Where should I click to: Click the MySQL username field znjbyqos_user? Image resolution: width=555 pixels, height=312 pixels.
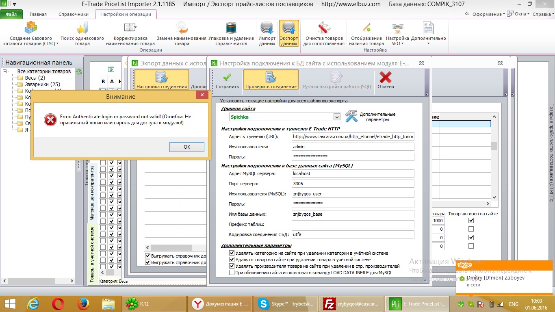point(353,194)
